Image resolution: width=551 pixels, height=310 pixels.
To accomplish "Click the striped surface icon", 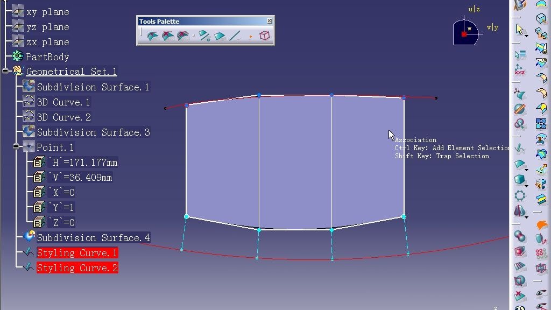I will [x=520, y=266].
